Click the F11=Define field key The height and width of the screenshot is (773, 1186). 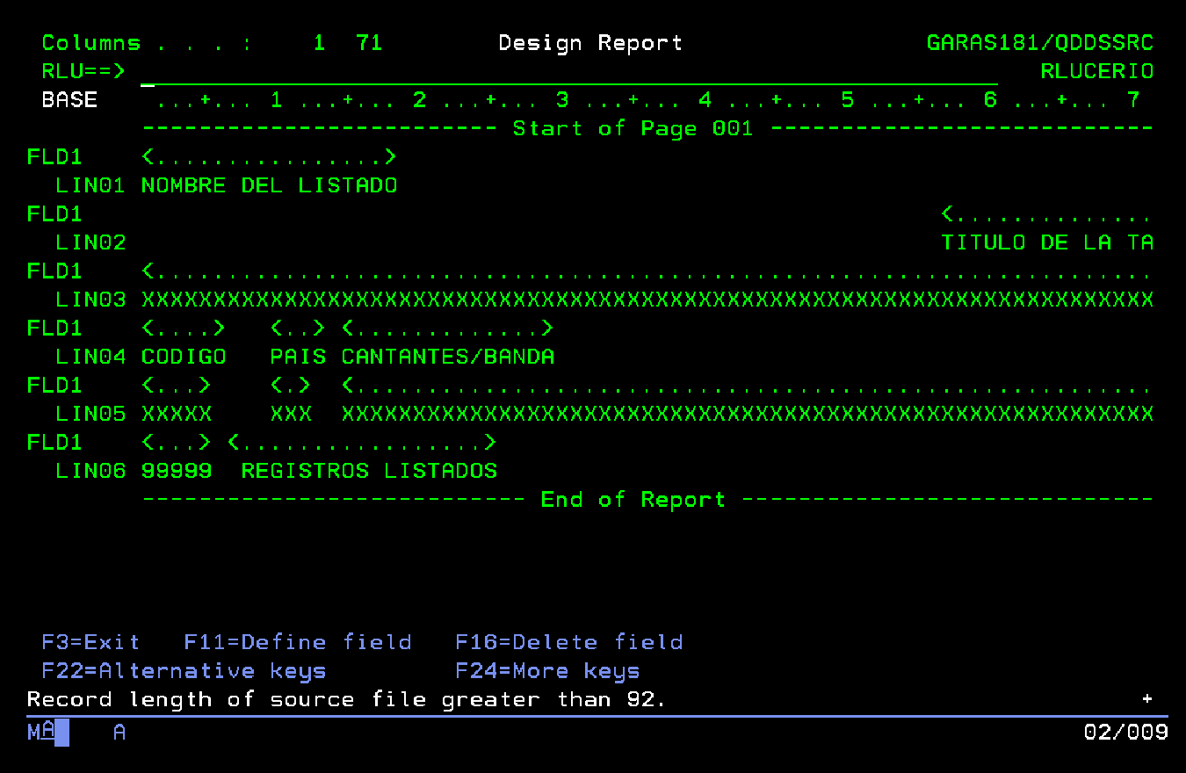[x=297, y=642]
